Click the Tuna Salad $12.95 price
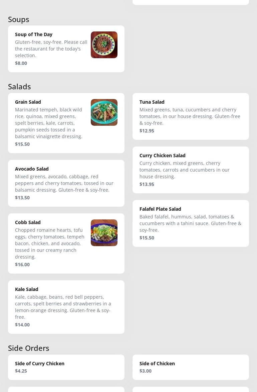257x392 pixels. pyautogui.click(x=147, y=131)
